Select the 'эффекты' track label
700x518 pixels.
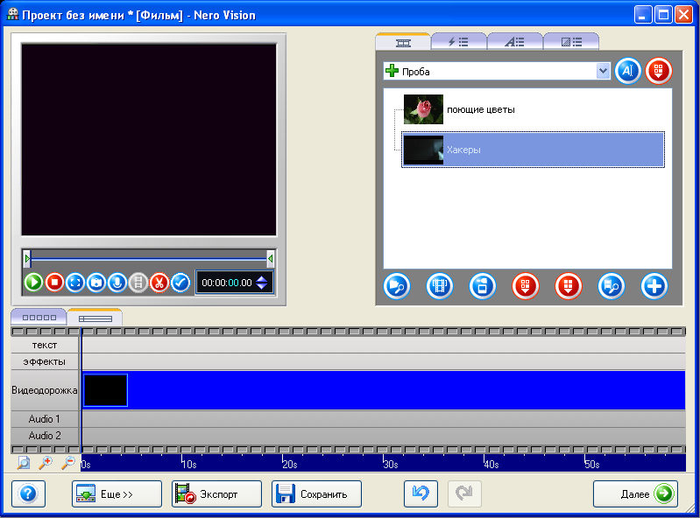pyautogui.click(x=45, y=361)
